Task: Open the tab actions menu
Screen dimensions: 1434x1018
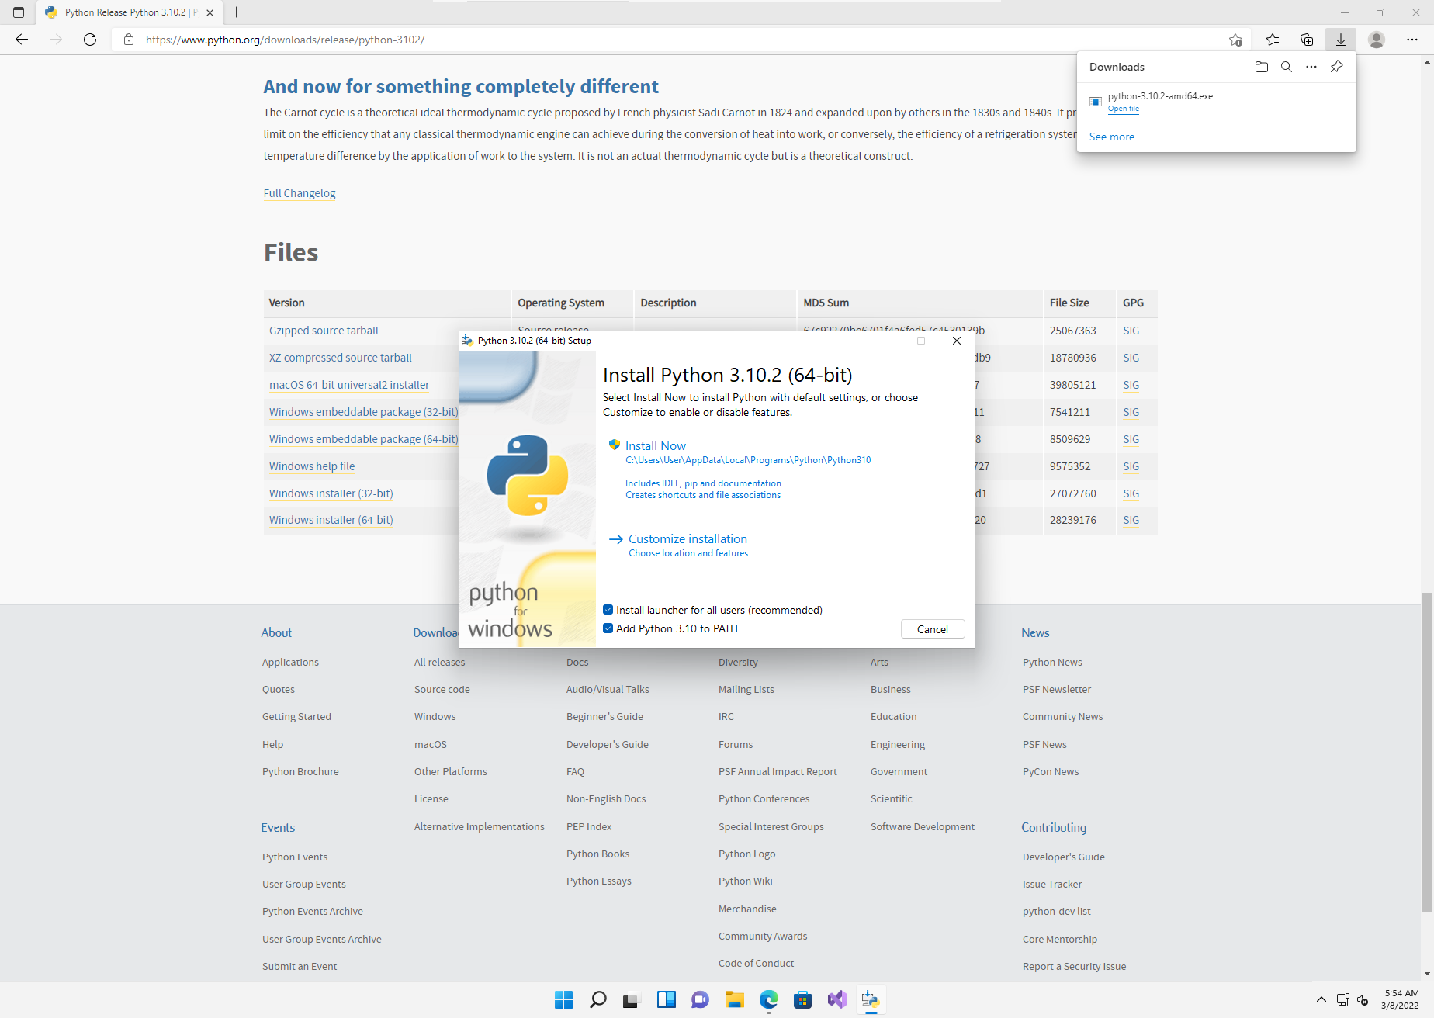Action: tap(19, 12)
